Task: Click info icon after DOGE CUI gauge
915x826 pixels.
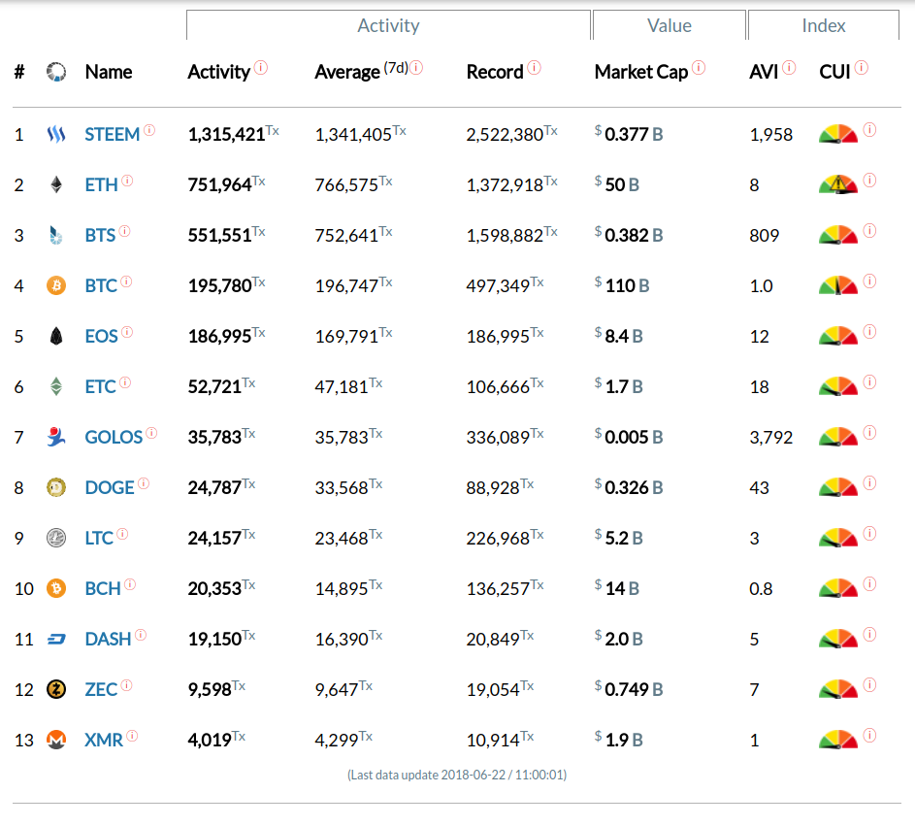Action: coord(869,482)
